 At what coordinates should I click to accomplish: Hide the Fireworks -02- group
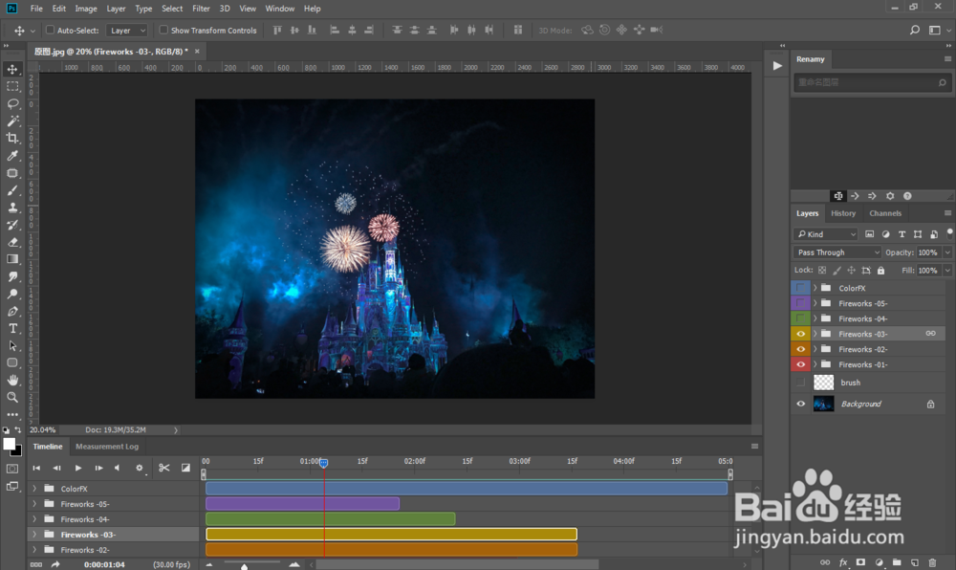pos(800,349)
